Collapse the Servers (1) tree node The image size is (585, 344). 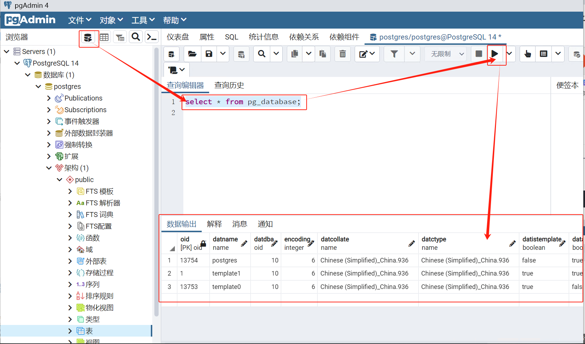(x=6, y=52)
